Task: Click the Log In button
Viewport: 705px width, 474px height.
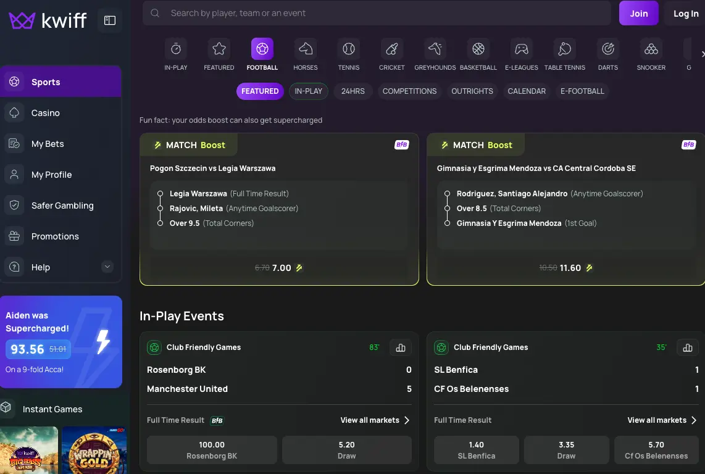Action: coord(685,14)
